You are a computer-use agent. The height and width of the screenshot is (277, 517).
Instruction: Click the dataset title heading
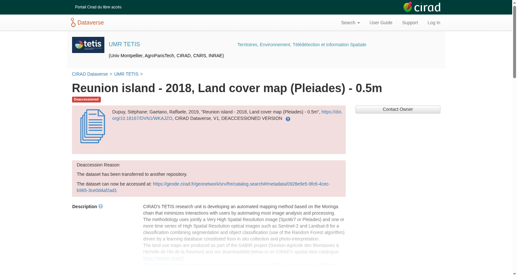(227, 88)
